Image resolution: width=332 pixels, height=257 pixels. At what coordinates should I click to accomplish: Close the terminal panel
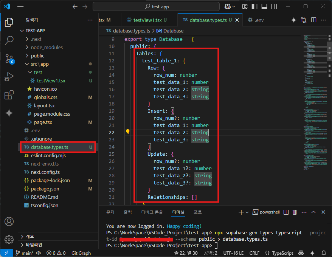click(x=323, y=212)
